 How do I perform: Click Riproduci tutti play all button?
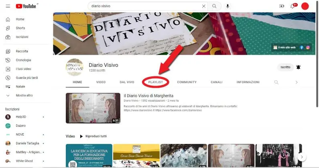click(x=93, y=136)
